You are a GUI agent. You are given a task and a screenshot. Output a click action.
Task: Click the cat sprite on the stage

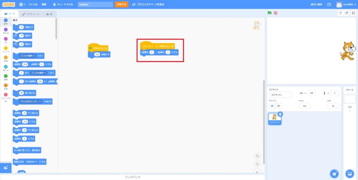tap(349, 51)
